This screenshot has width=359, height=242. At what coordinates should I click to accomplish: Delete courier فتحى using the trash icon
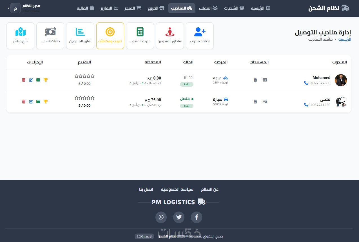pyautogui.click(x=24, y=102)
